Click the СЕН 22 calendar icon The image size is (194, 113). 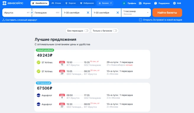(x=62, y=105)
